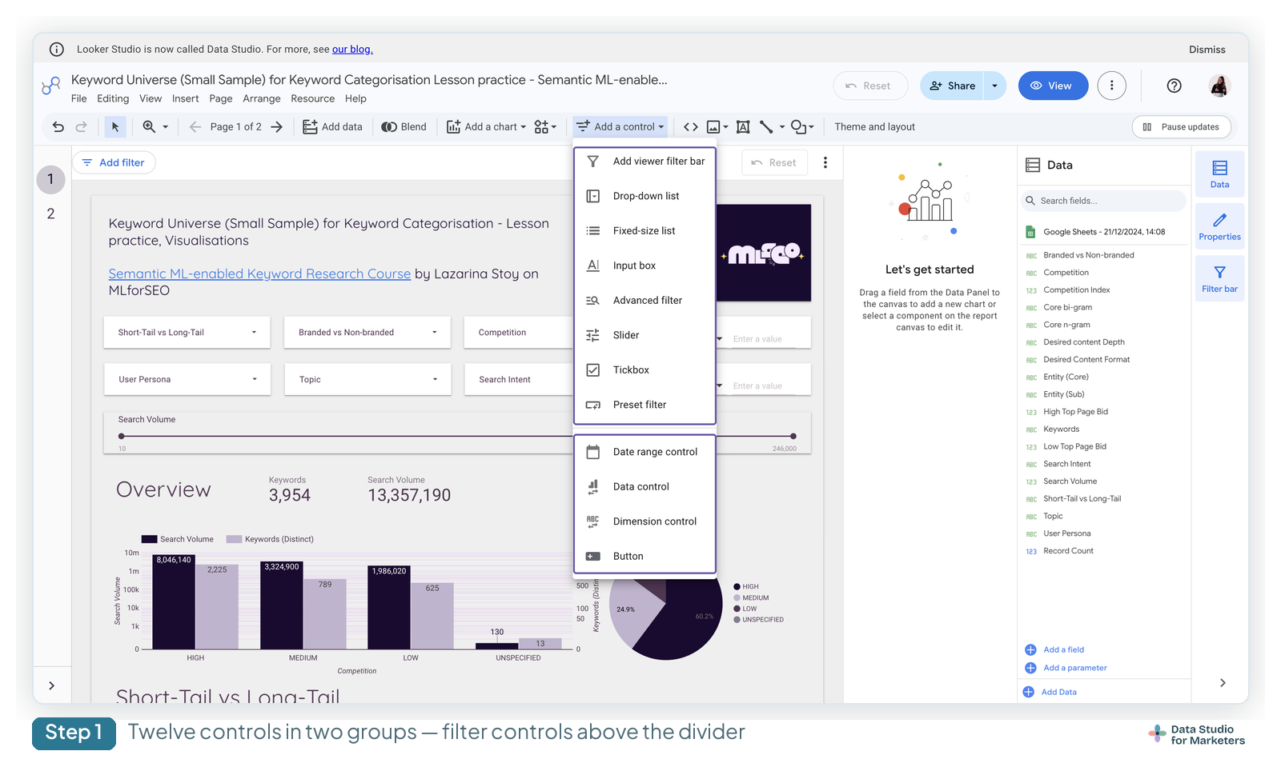Image resolution: width=1281 pixels, height=763 pixels.
Task: Select Drop-down list control
Action: (x=645, y=196)
